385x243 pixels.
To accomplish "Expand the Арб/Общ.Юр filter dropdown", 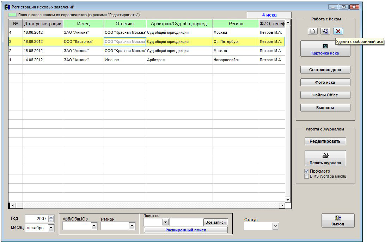I will (x=94, y=226).
